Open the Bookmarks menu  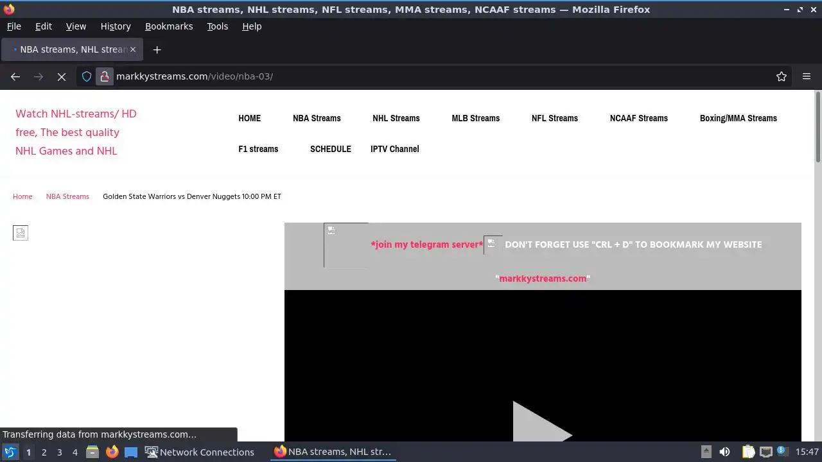169,26
